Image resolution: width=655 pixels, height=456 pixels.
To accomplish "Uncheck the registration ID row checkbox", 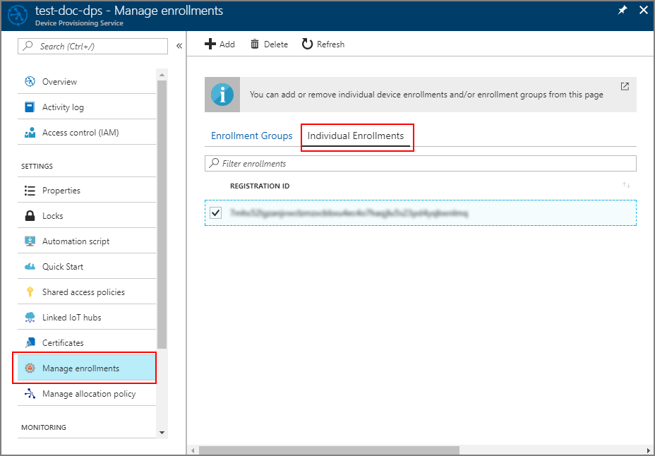I will click(x=215, y=213).
